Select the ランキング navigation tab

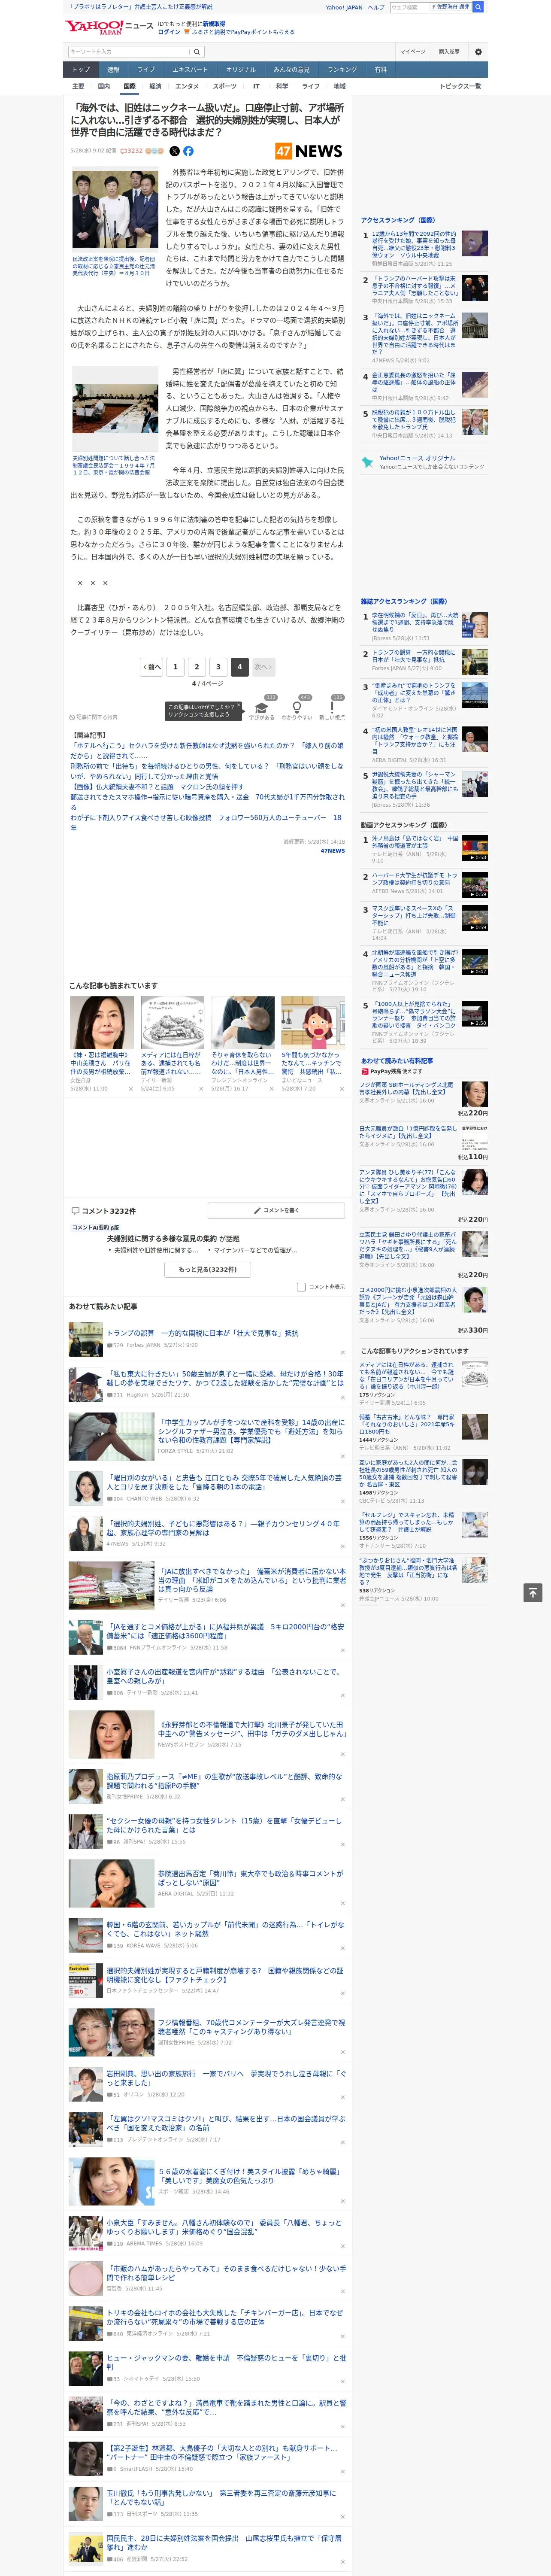point(342,70)
